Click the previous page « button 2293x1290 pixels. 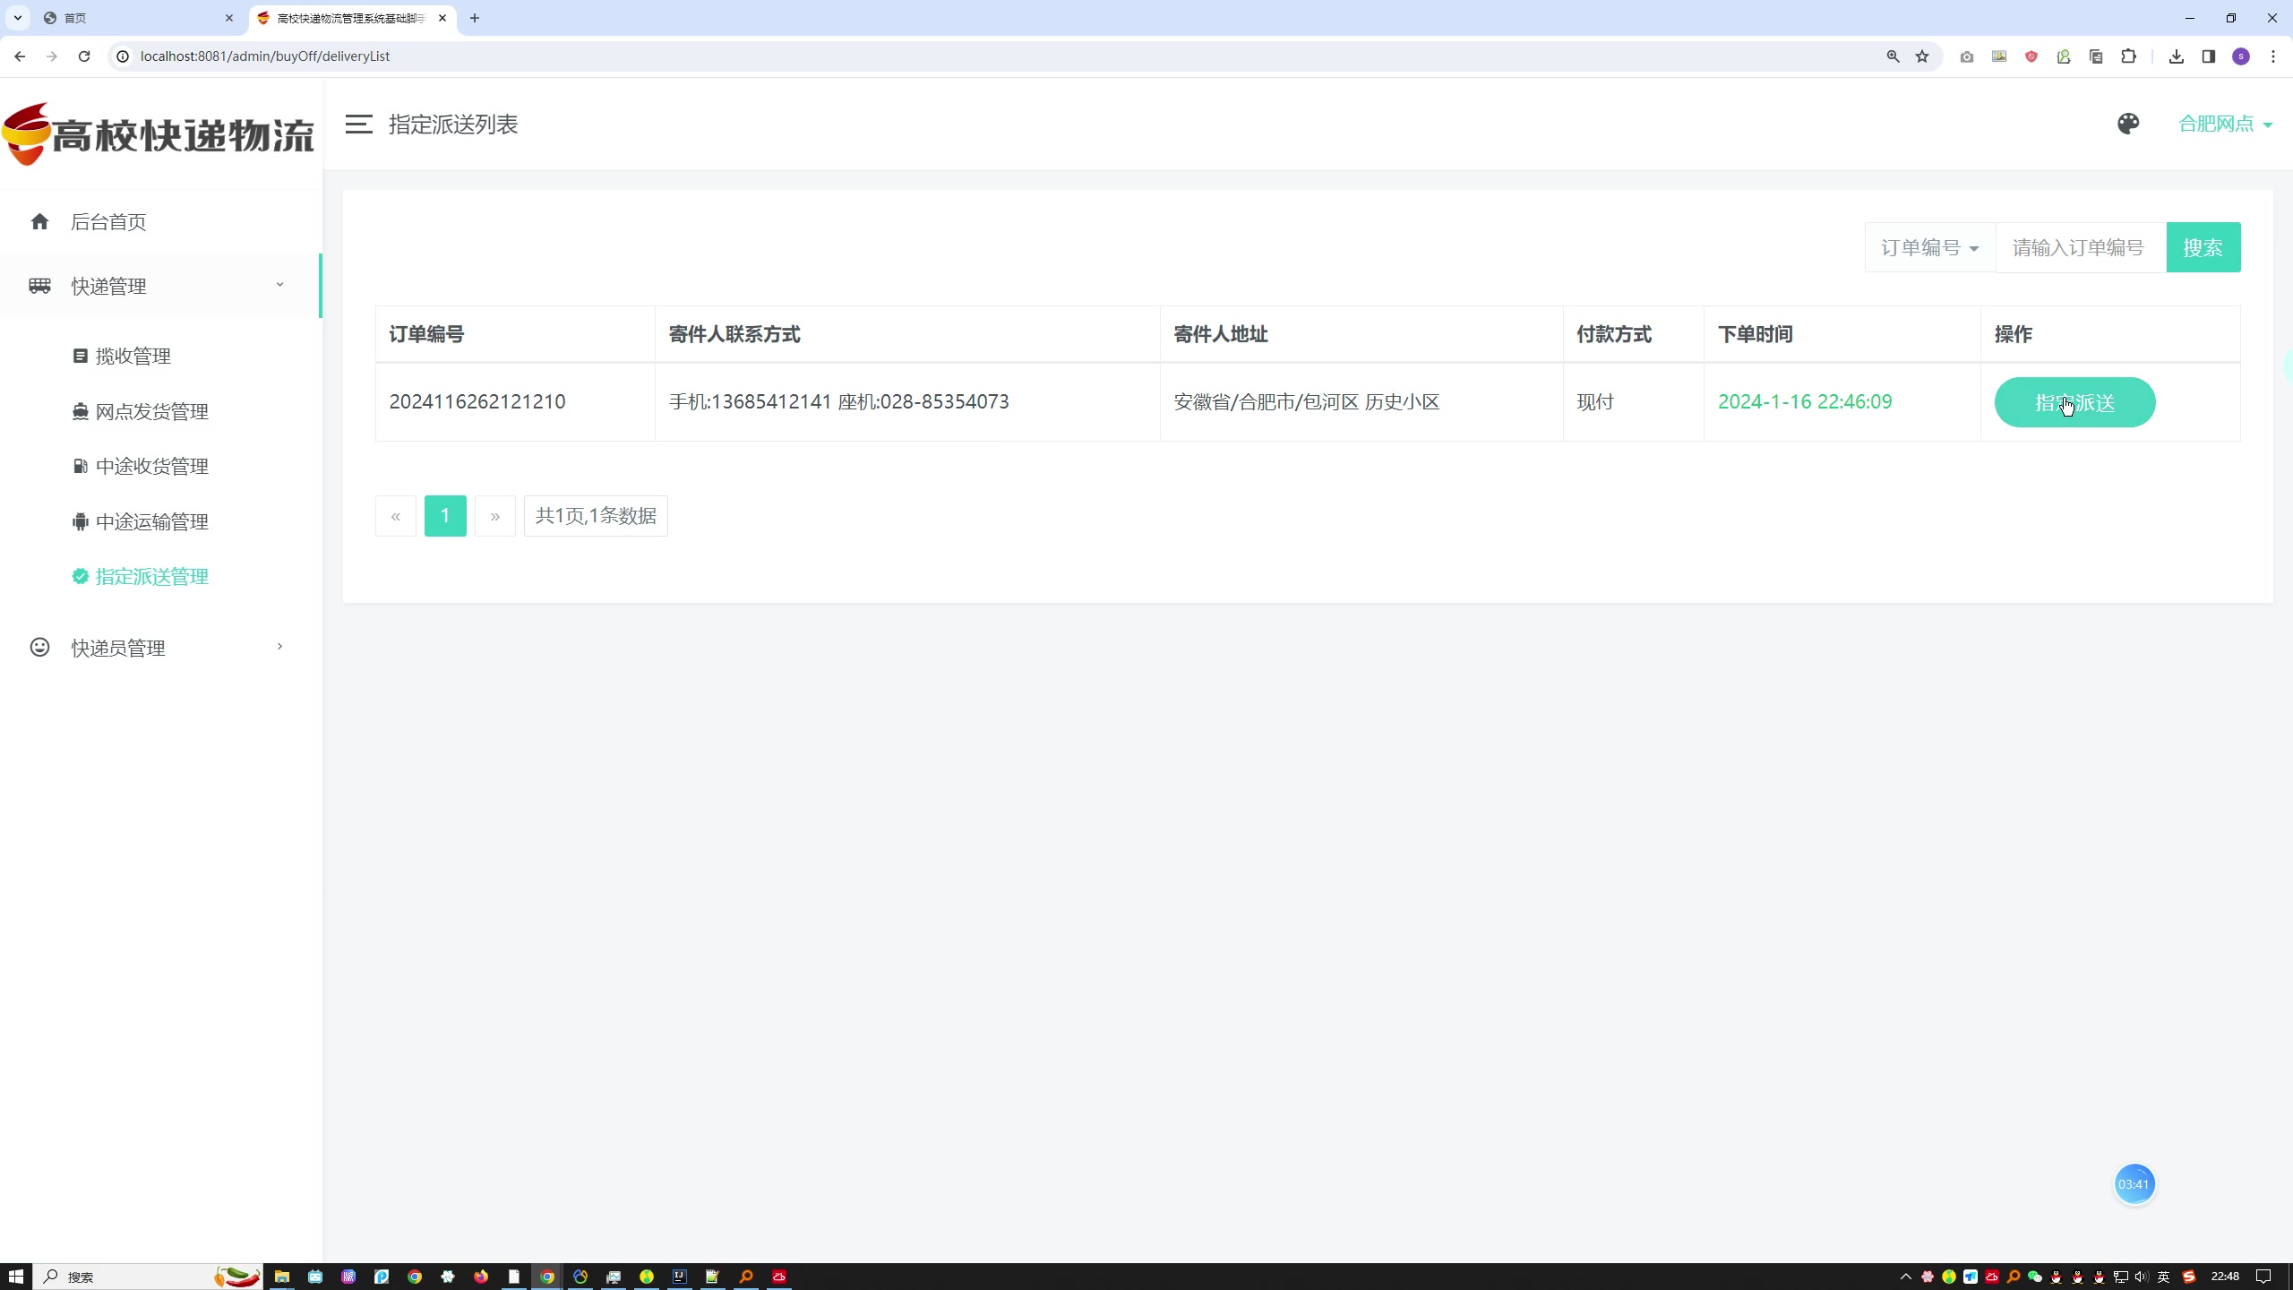[x=396, y=516]
